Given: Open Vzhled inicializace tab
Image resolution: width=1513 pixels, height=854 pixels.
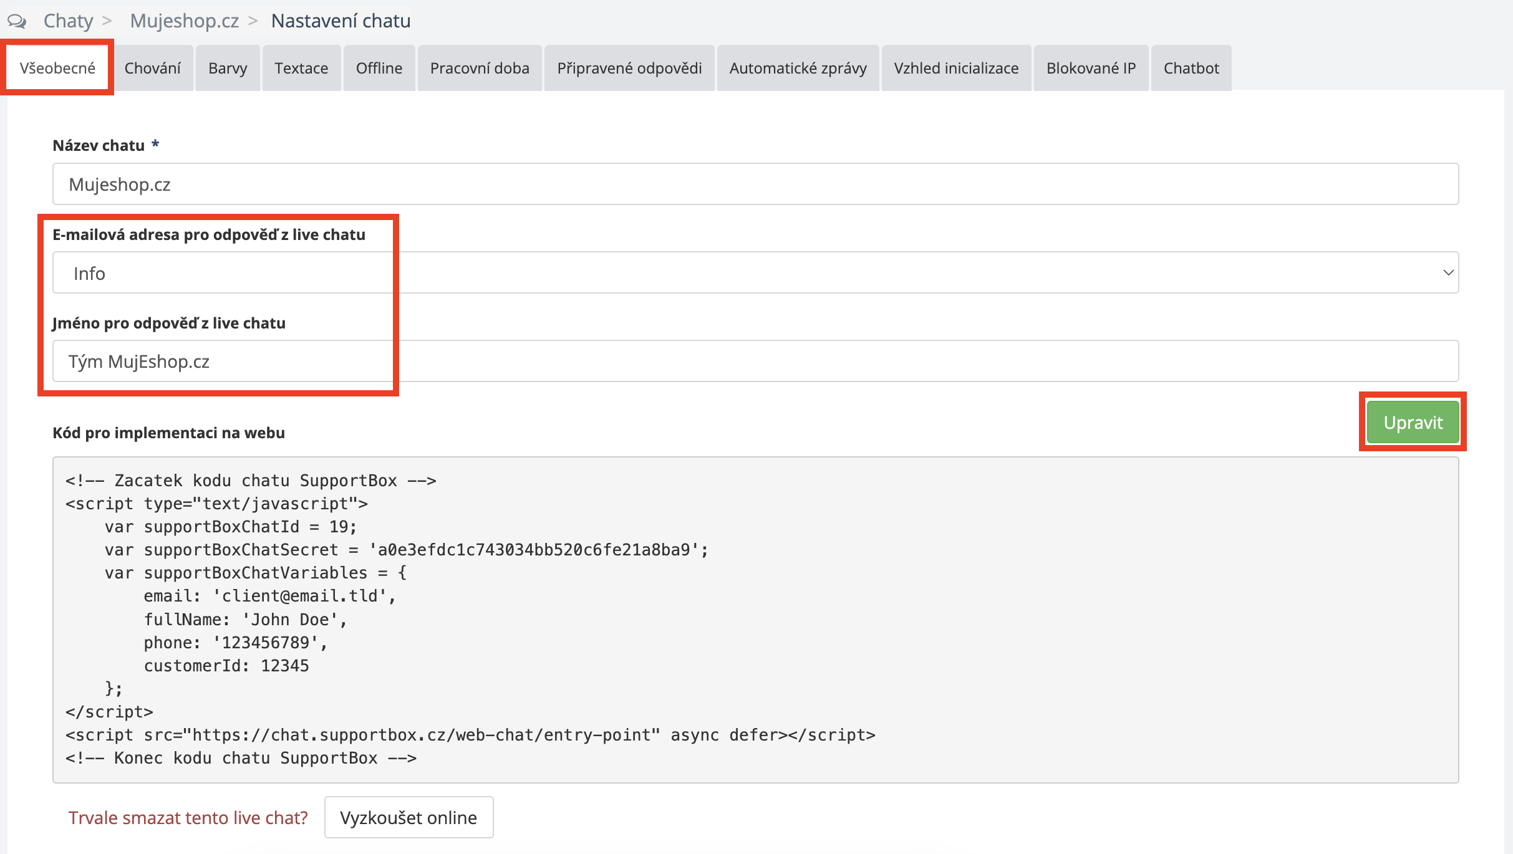Looking at the screenshot, I should 956,68.
